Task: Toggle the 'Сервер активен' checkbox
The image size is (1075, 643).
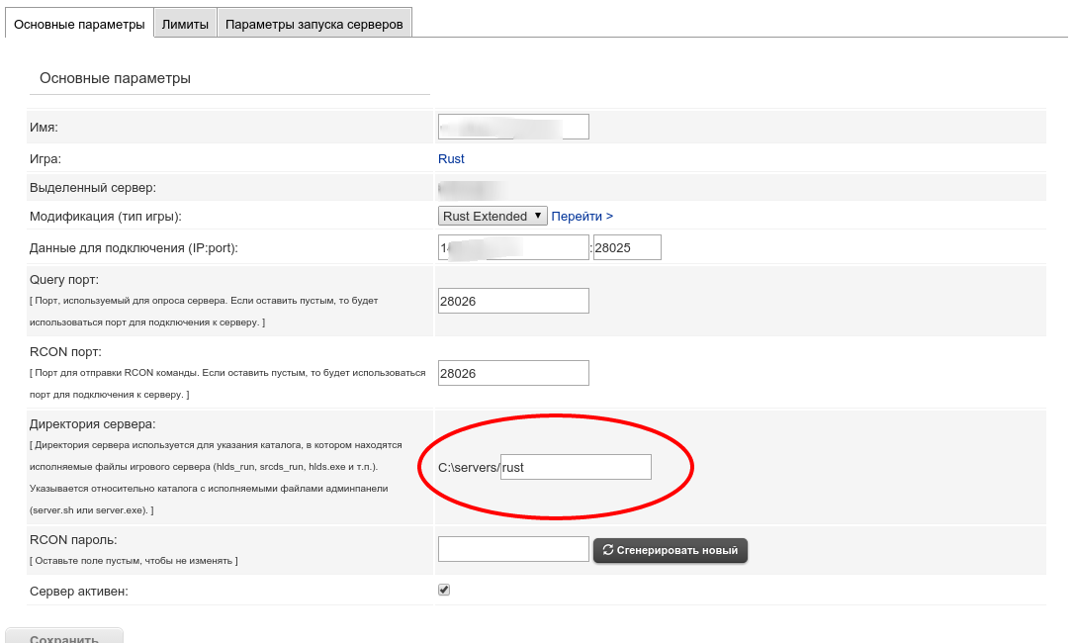Action: coord(444,590)
